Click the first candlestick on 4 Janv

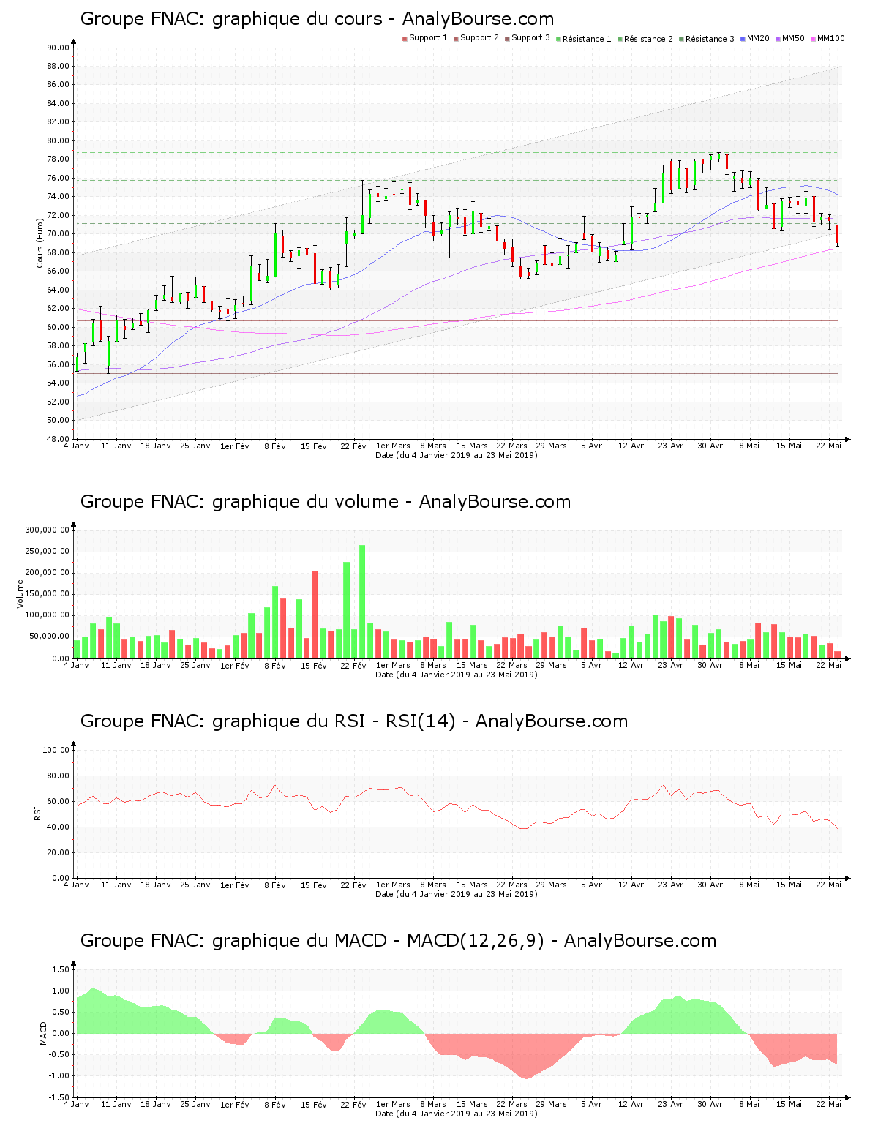pyautogui.click(x=77, y=363)
